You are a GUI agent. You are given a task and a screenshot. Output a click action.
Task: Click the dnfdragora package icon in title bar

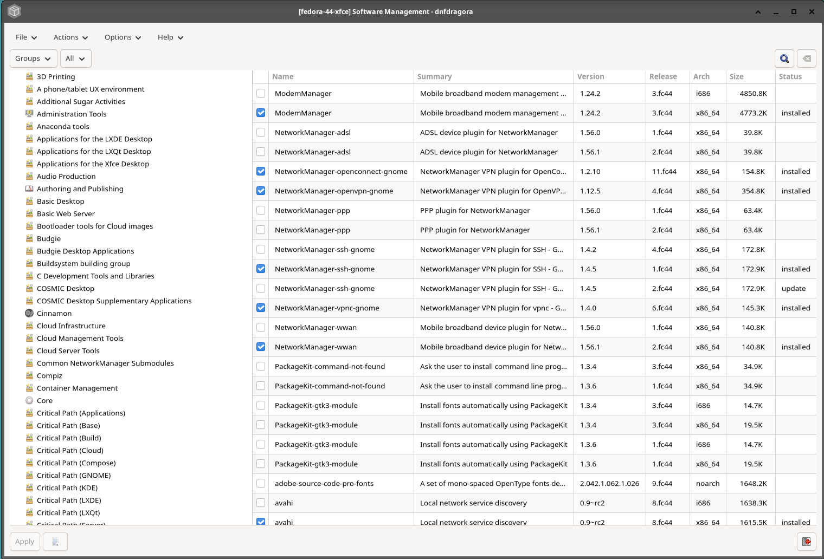(15, 11)
